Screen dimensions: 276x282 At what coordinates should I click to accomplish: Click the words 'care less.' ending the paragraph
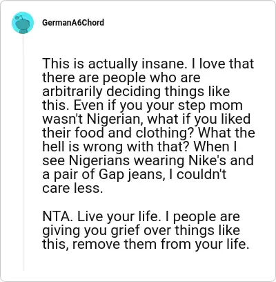(x=72, y=189)
